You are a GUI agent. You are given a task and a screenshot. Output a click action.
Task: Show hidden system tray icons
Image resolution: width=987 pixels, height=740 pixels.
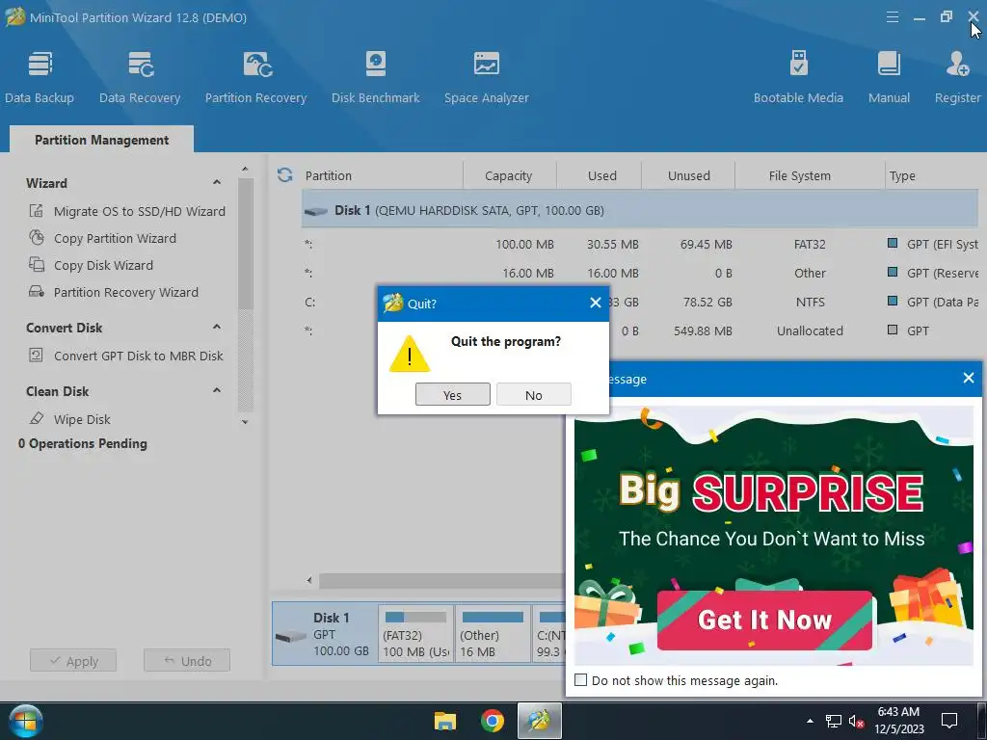click(810, 721)
